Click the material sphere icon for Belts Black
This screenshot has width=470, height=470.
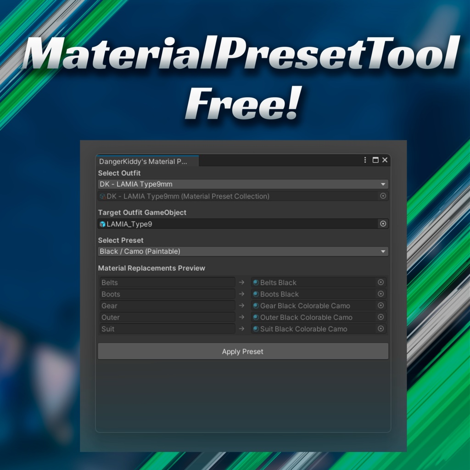[256, 282]
